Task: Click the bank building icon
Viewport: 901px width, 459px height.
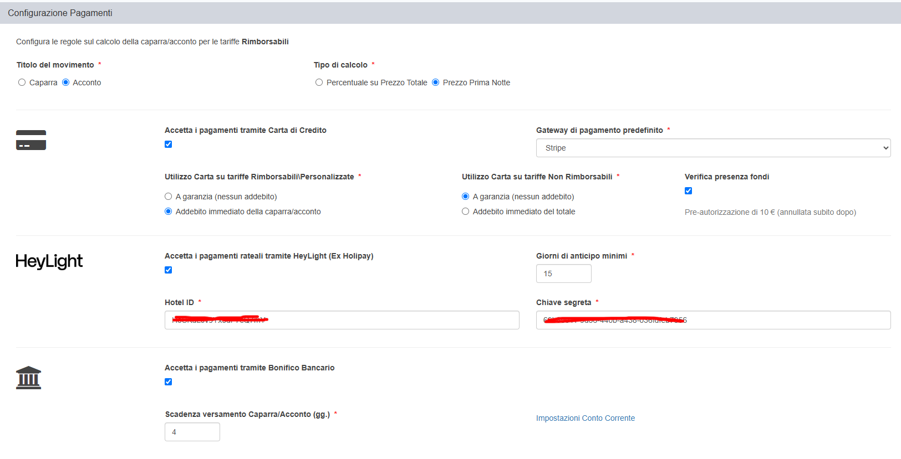Action: click(x=29, y=378)
